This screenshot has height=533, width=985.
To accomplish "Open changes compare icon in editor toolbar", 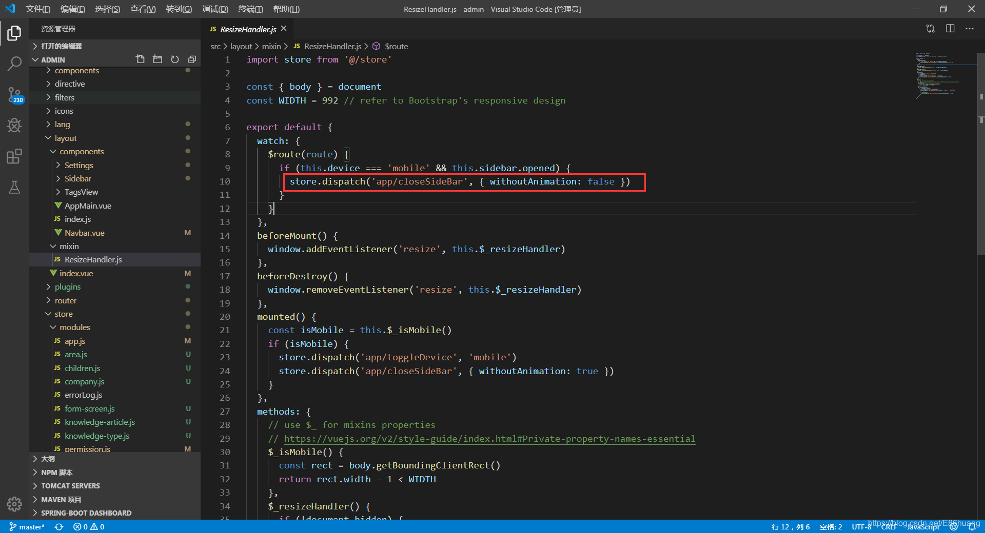I will coord(931,29).
